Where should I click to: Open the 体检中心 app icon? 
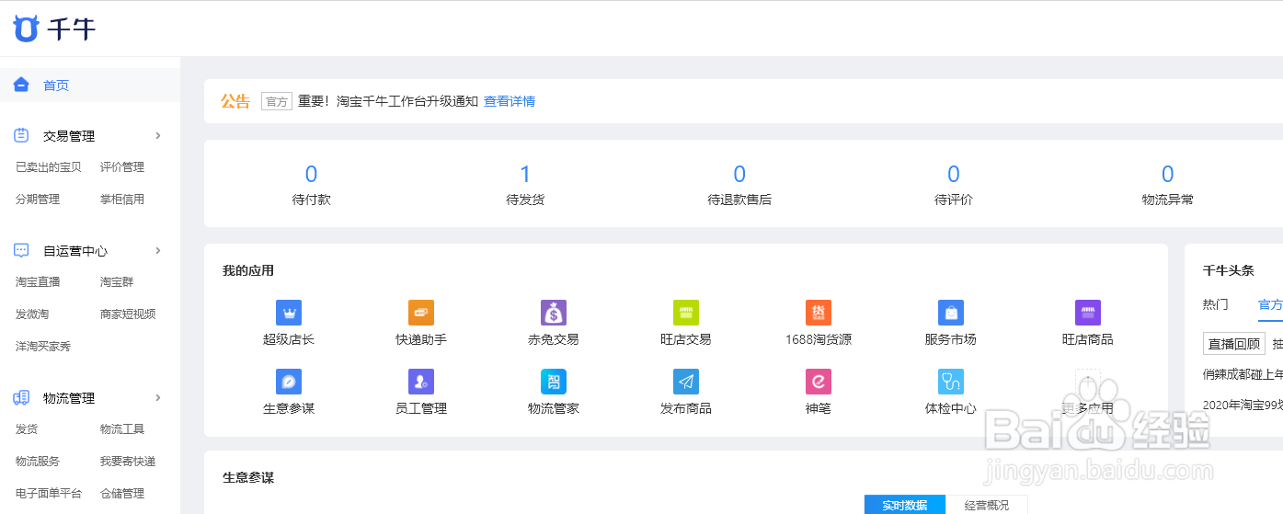click(951, 382)
